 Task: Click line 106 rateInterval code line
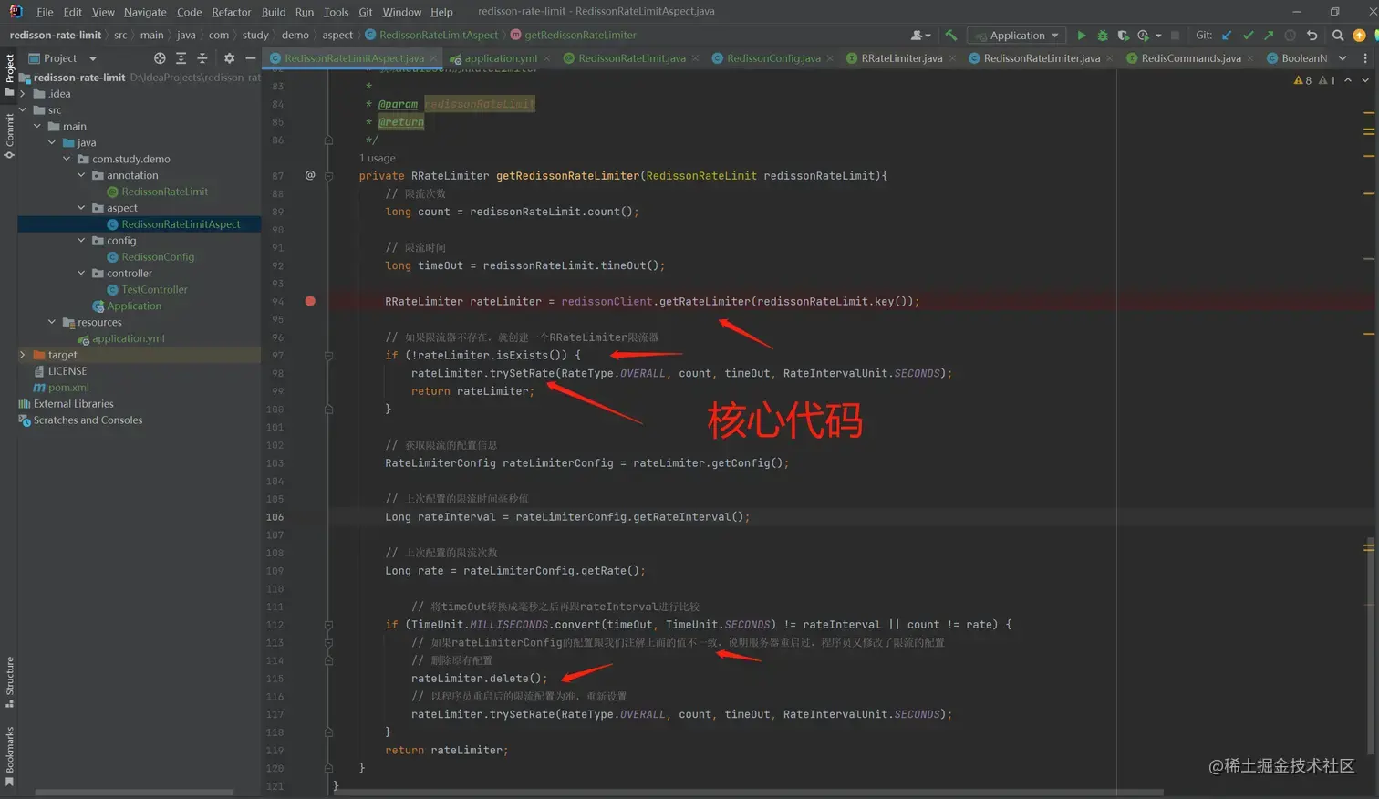tap(567, 517)
